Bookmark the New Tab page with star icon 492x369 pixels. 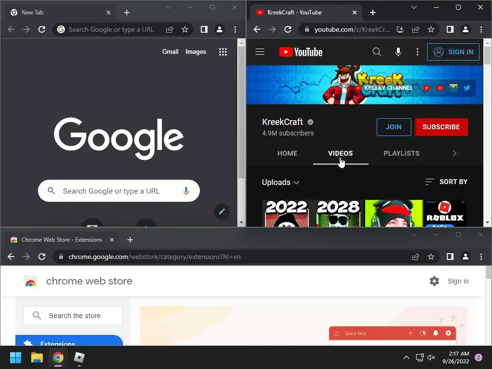(x=185, y=29)
